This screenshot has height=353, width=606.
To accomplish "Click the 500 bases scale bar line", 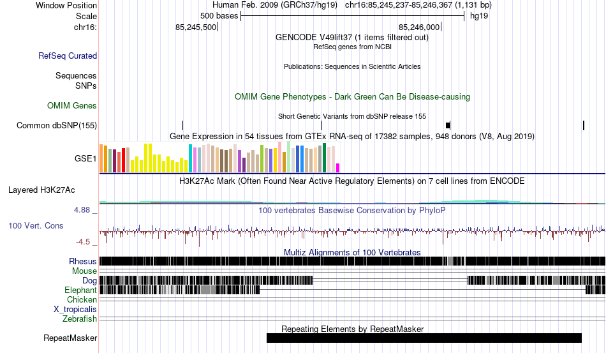I will (x=353, y=16).
